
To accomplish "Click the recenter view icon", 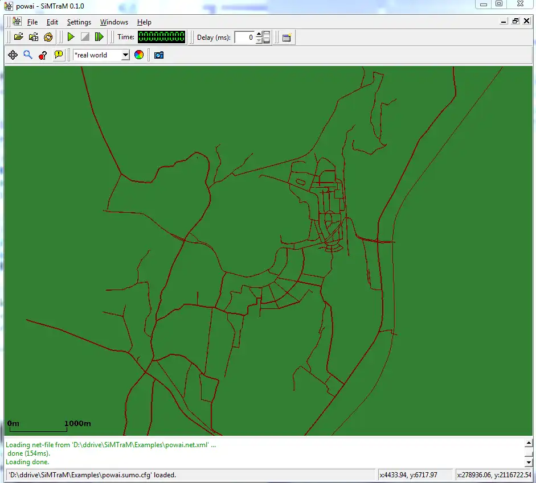I will click(13, 55).
